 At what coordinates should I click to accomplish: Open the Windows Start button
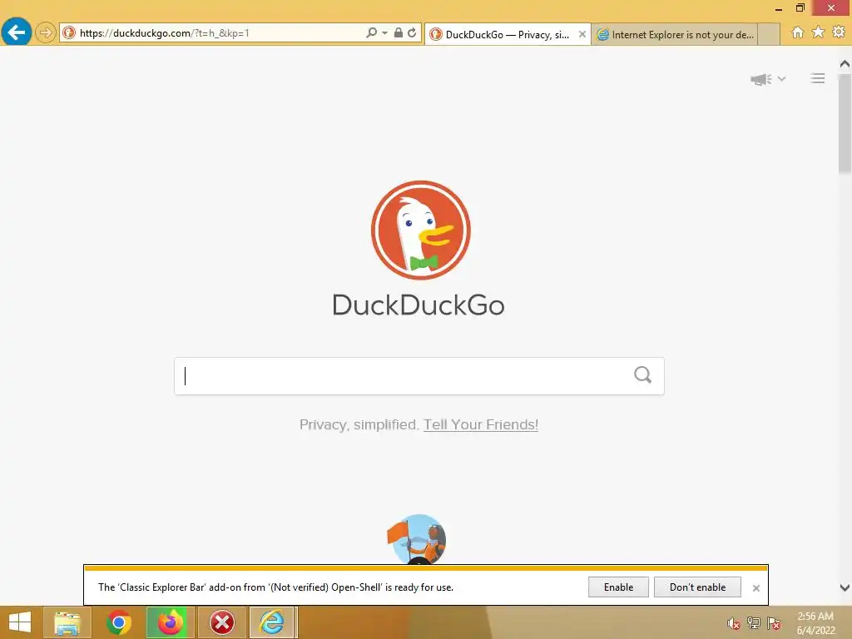(20, 622)
